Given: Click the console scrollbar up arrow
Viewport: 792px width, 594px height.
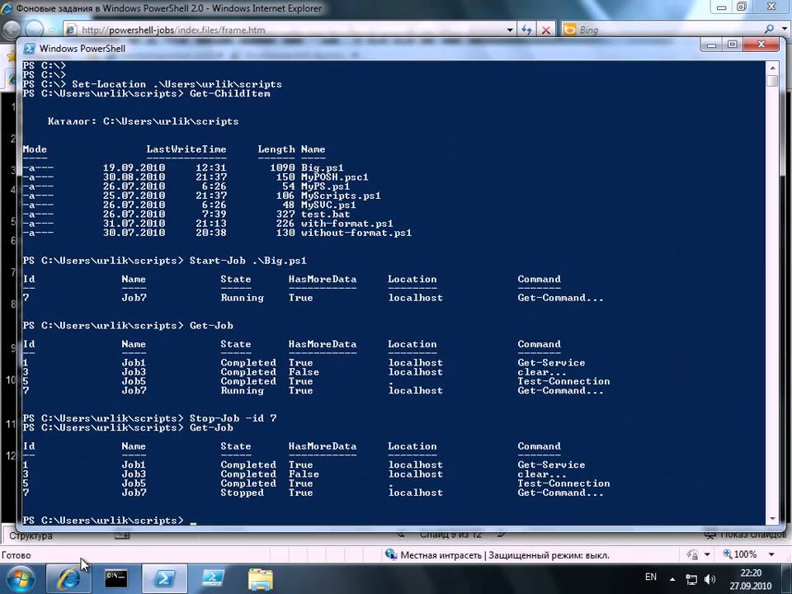Looking at the screenshot, I should pos(772,68).
